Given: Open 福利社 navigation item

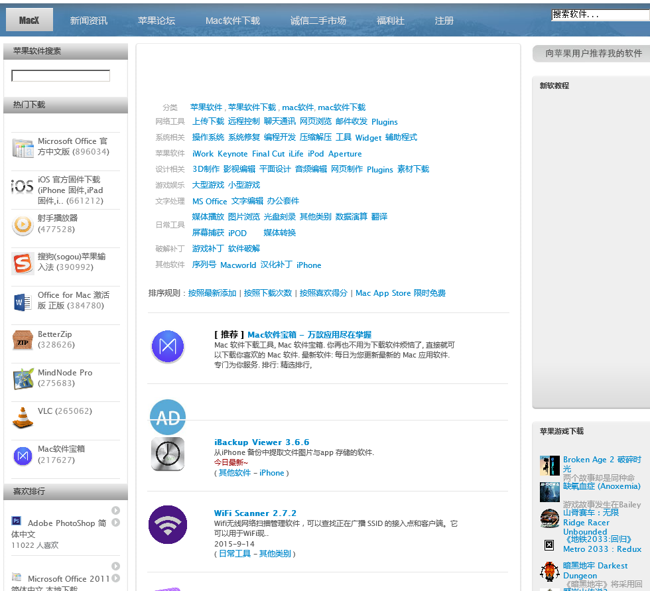Looking at the screenshot, I should tap(390, 21).
